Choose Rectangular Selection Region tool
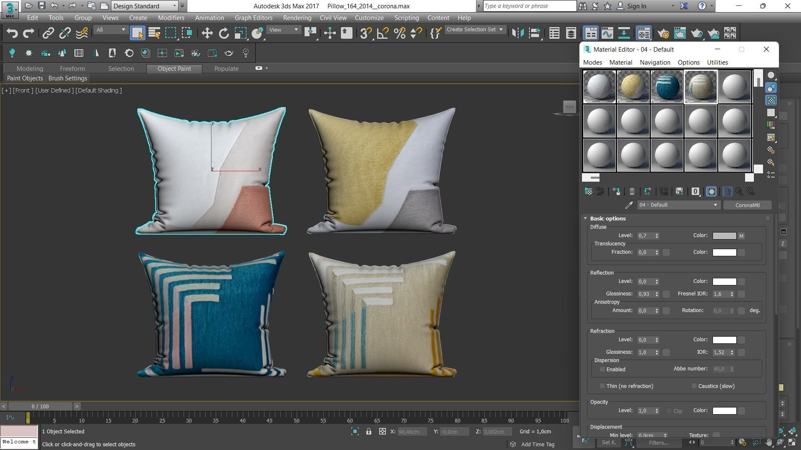This screenshot has height=450, width=801. (171, 33)
